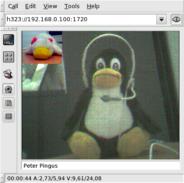Screen dimensions: 184x183
Task: Click the local duck video thumbnail
Action: [42, 47]
